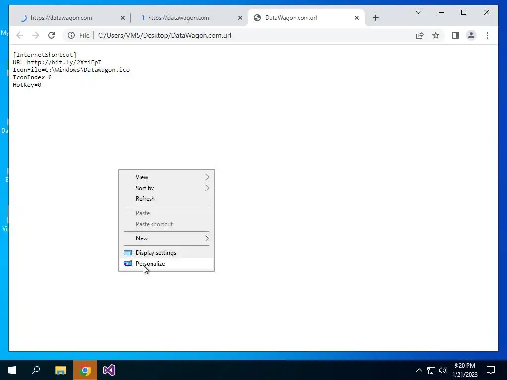507x380 pixels.
Task: Open the View submenu in context menu
Action: (x=166, y=177)
